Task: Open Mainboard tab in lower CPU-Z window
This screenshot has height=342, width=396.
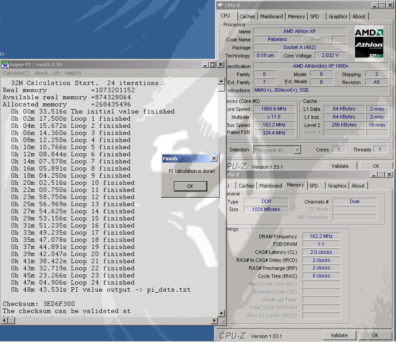Action: coord(271,186)
